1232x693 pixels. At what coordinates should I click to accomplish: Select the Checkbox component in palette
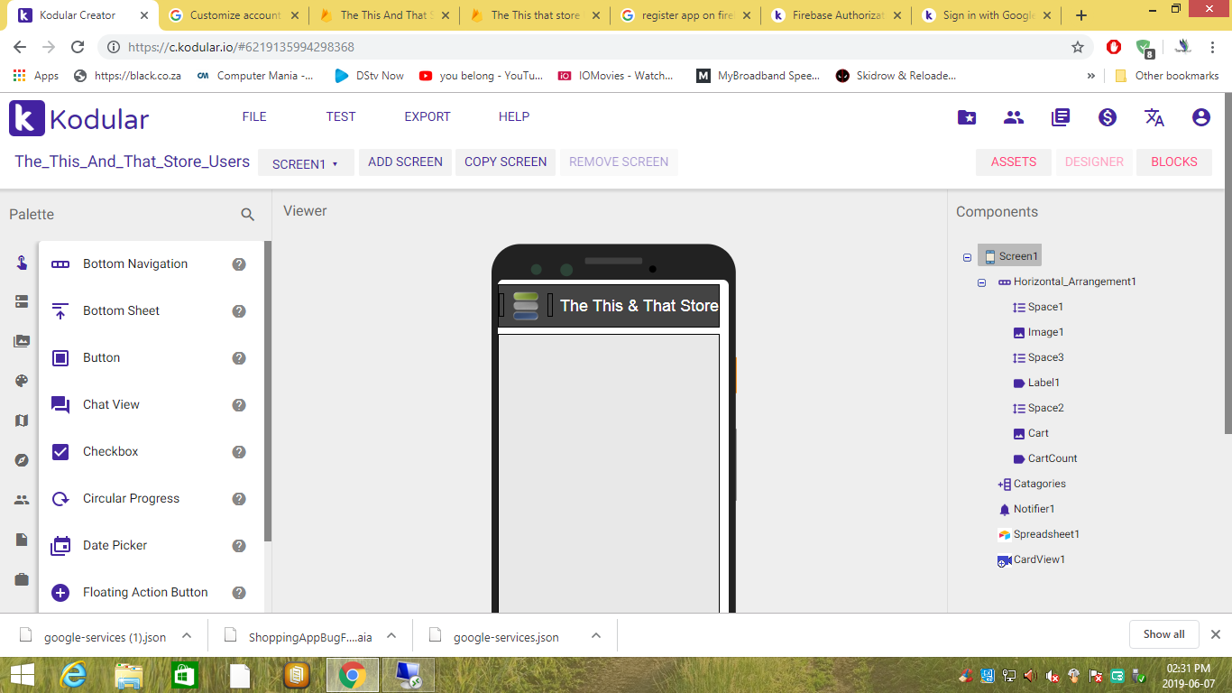point(110,452)
